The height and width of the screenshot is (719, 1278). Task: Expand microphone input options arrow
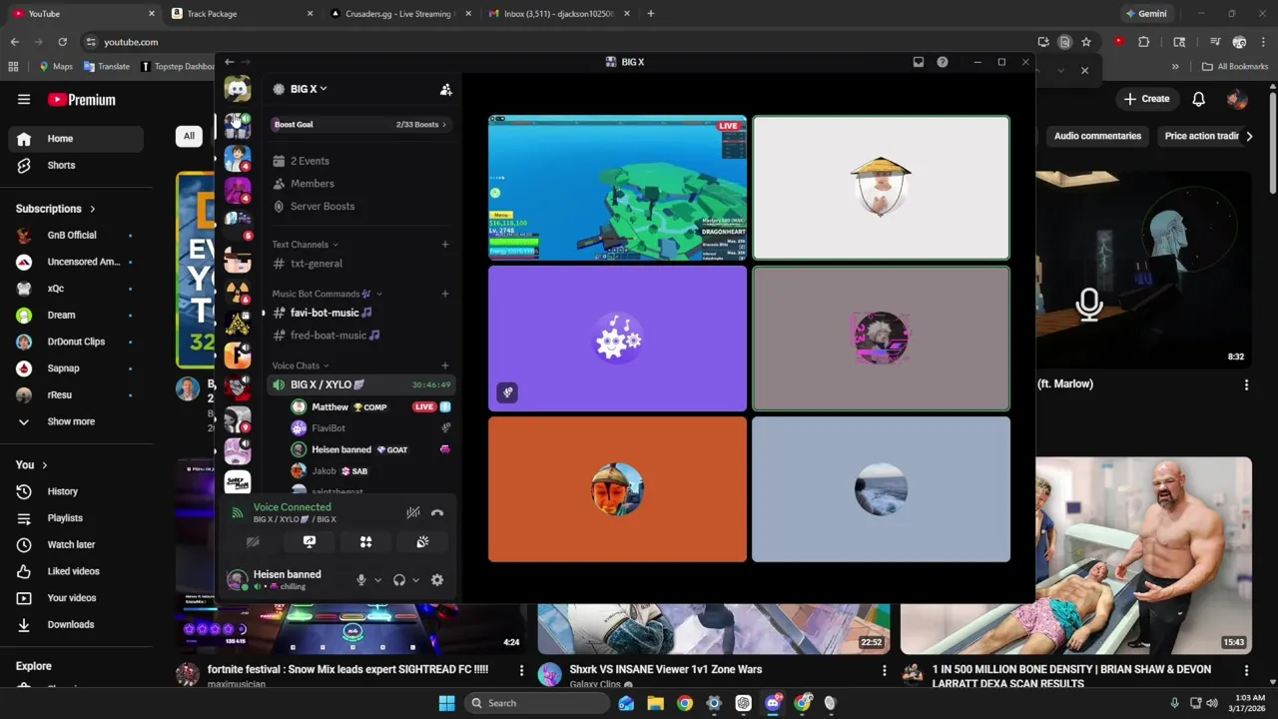pos(377,580)
